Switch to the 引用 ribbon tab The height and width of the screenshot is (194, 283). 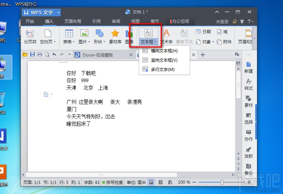pos(97,21)
